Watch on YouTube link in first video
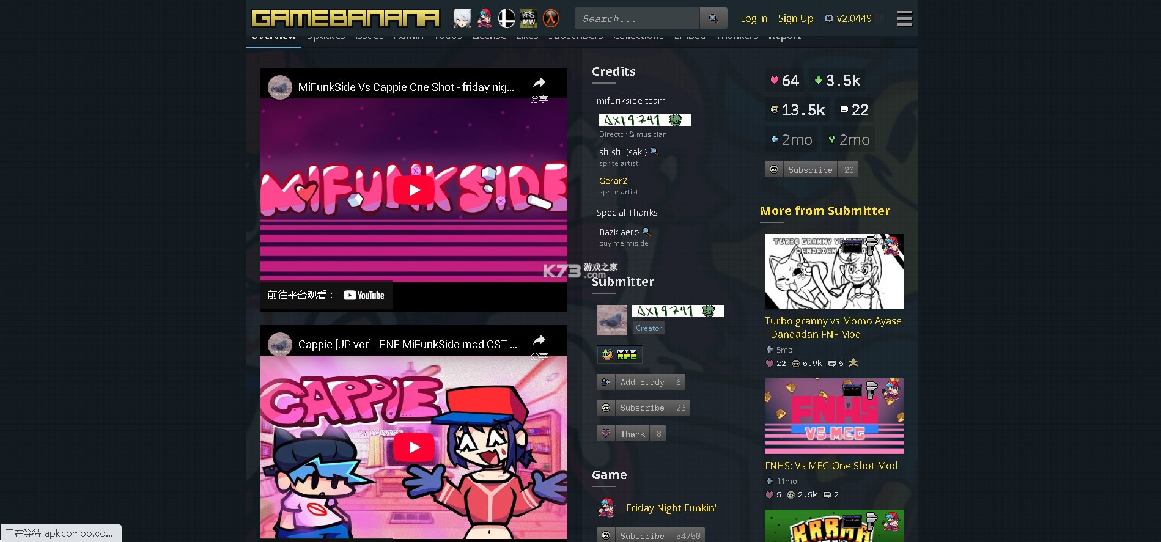The height and width of the screenshot is (542, 1161). [326, 295]
